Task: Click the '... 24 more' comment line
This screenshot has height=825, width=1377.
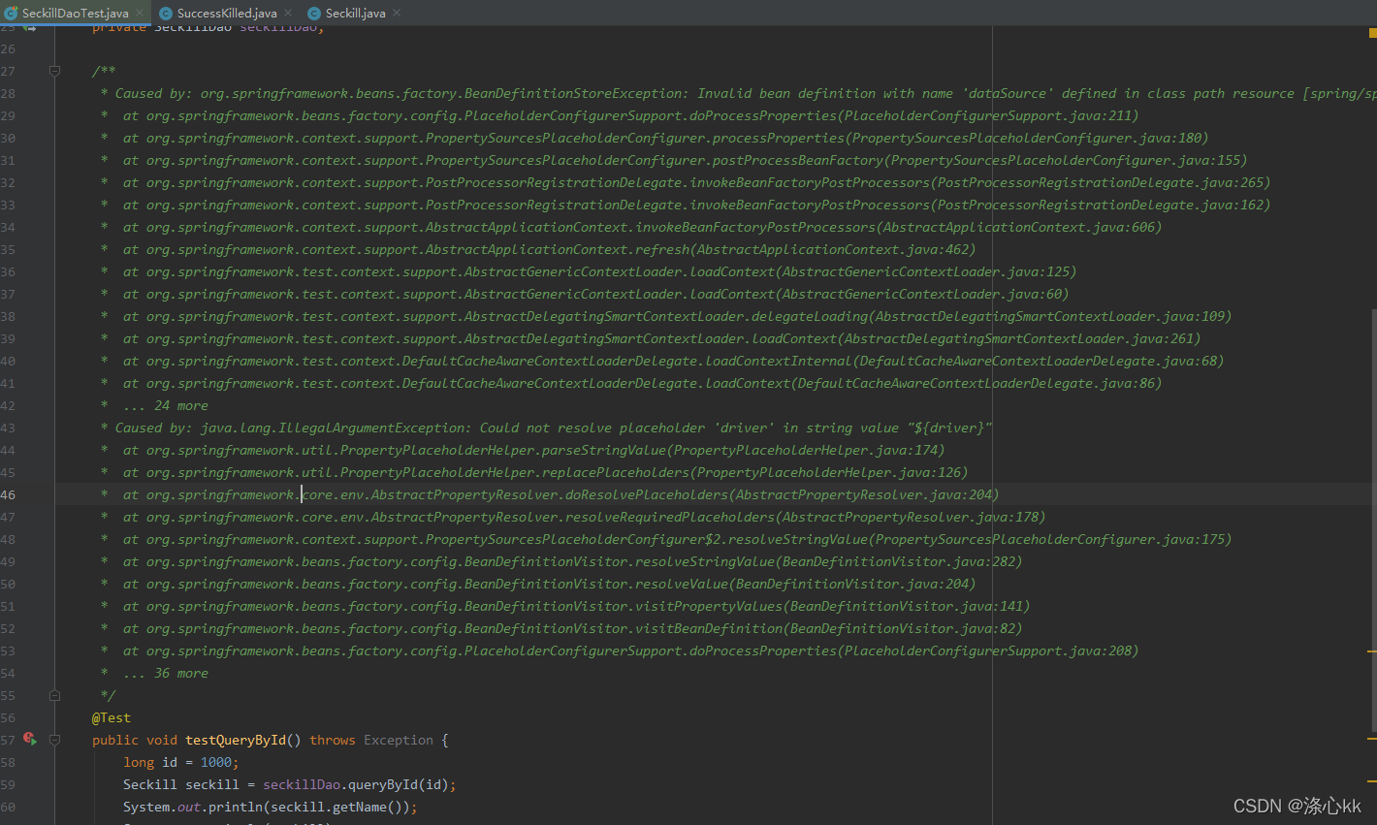Action: pos(166,405)
